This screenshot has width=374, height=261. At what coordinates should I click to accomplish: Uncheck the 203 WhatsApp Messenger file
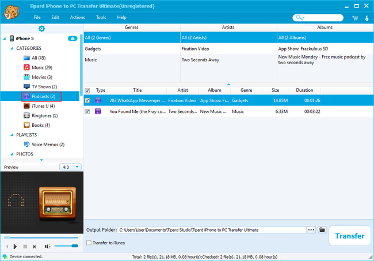click(87, 100)
